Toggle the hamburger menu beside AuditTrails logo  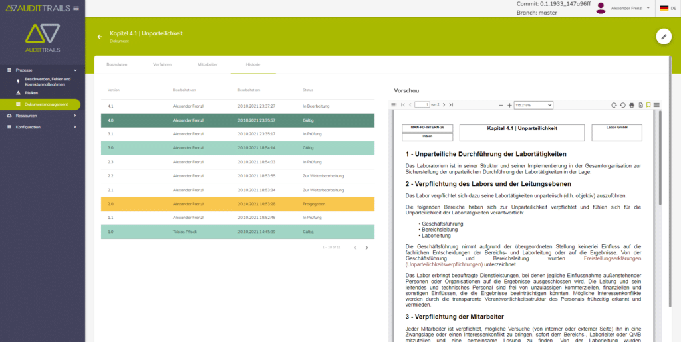[x=75, y=8]
